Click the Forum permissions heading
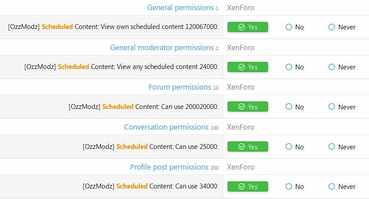369x199 pixels. point(180,87)
